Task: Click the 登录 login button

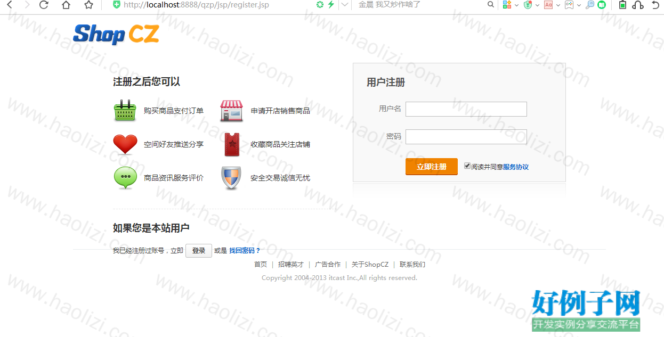Action: [x=199, y=251]
